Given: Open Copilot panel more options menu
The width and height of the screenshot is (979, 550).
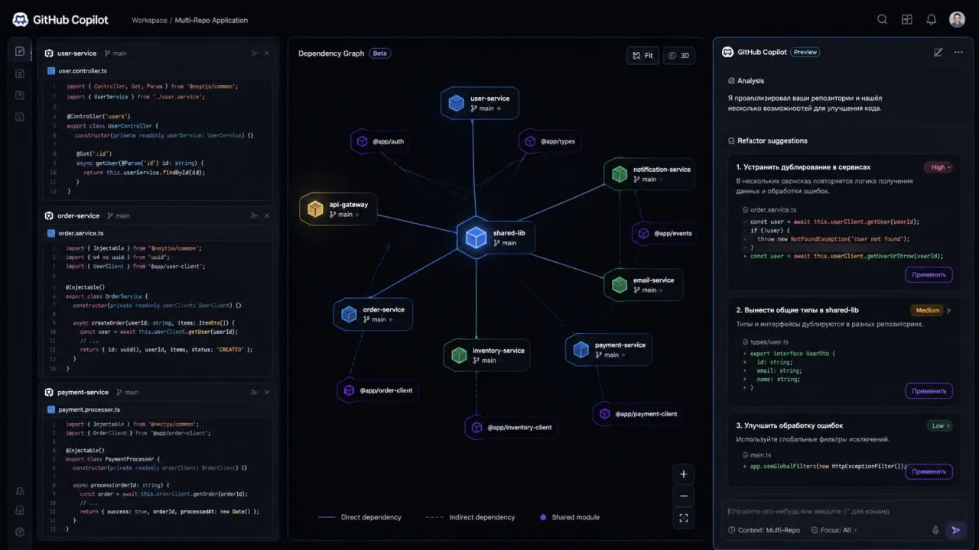Looking at the screenshot, I should pyautogui.click(x=958, y=53).
